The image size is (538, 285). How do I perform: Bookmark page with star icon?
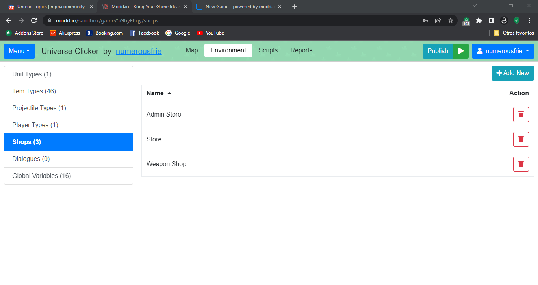pyautogui.click(x=451, y=20)
